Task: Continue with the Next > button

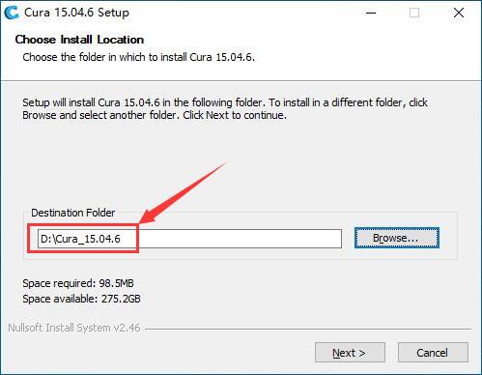Action: (350, 353)
